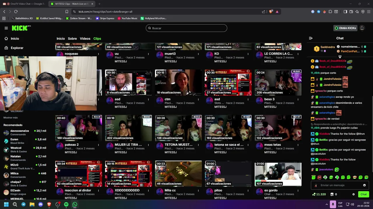Play the MUJER LE TIRA clip thumbnail
The image size is (373, 209).
click(x=129, y=128)
